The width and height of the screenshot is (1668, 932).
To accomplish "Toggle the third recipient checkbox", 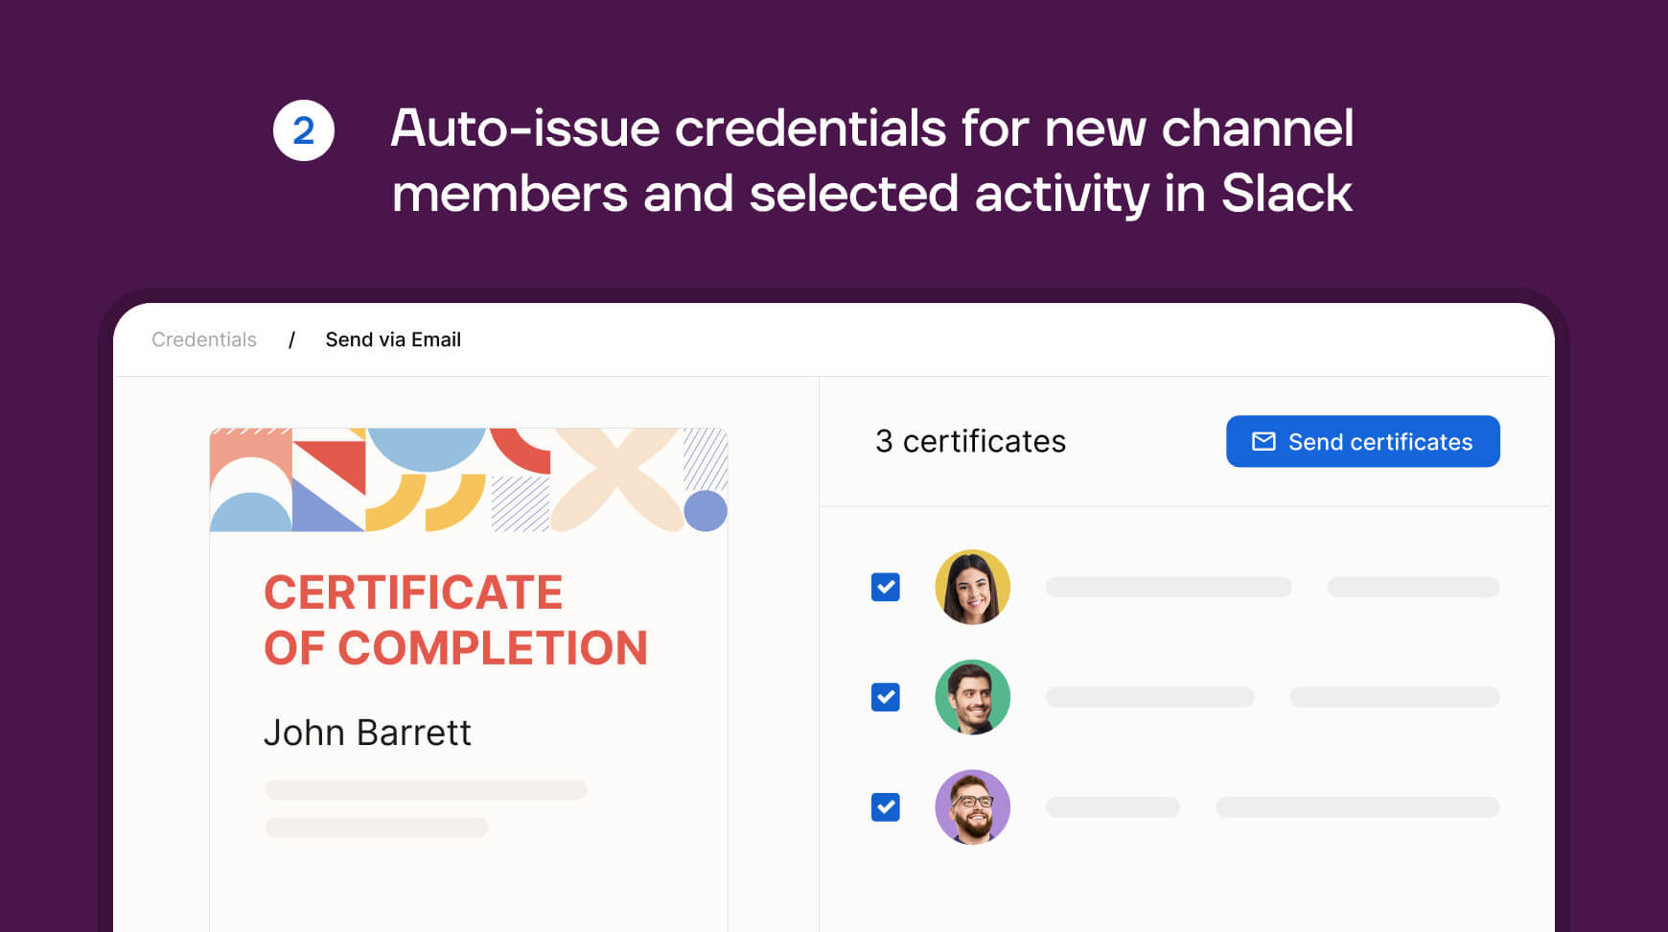I will (886, 807).
